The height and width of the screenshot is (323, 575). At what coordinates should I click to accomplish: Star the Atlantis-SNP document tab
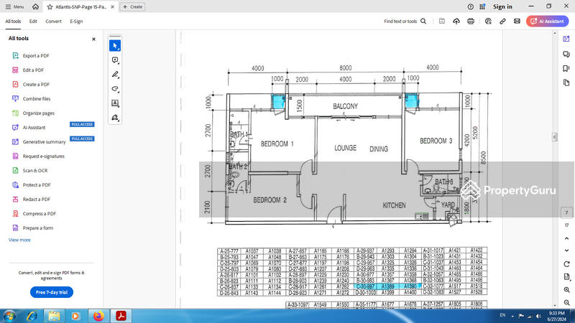pyautogui.click(x=50, y=7)
